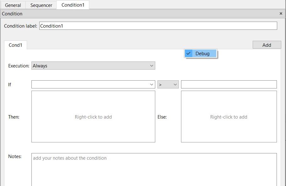
Task: Select the Condition1 tab
Action: point(73,5)
